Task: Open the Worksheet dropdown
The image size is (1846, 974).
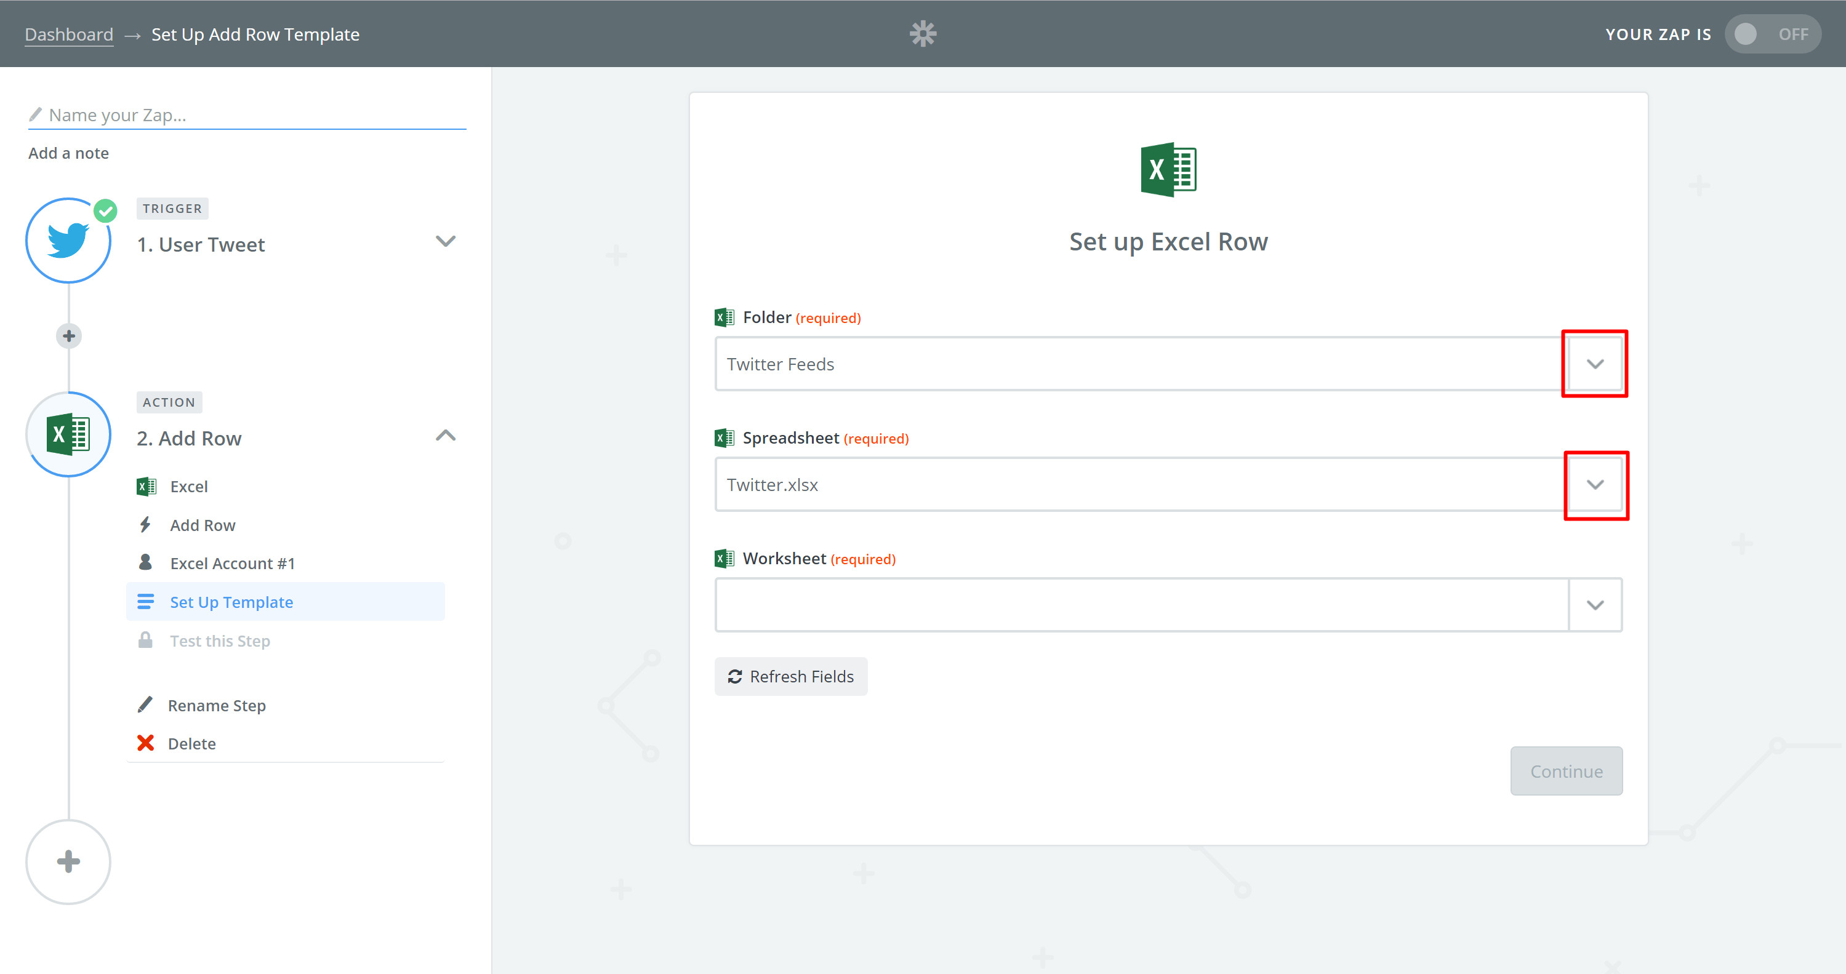Action: pyautogui.click(x=1594, y=605)
